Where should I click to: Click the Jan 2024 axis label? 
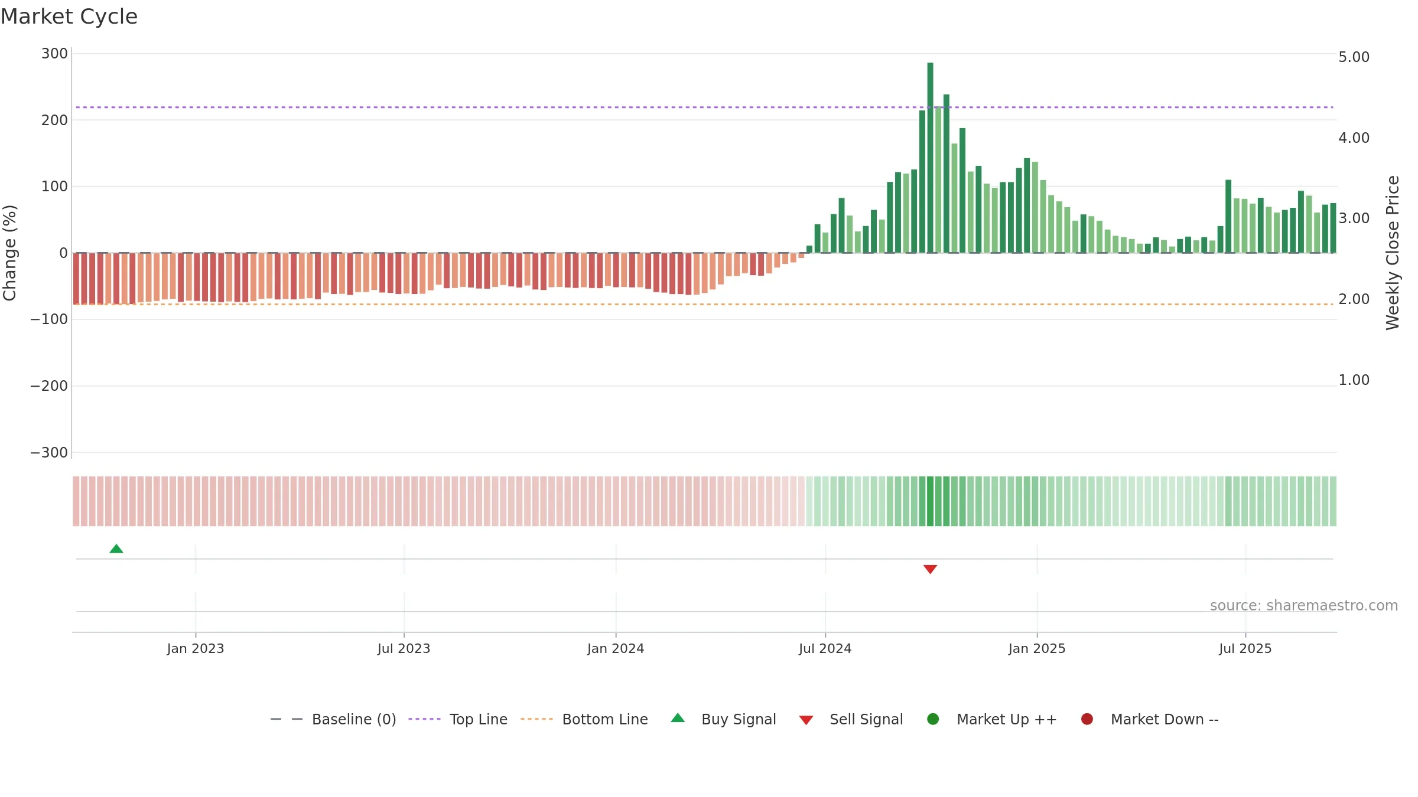pyautogui.click(x=616, y=648)
